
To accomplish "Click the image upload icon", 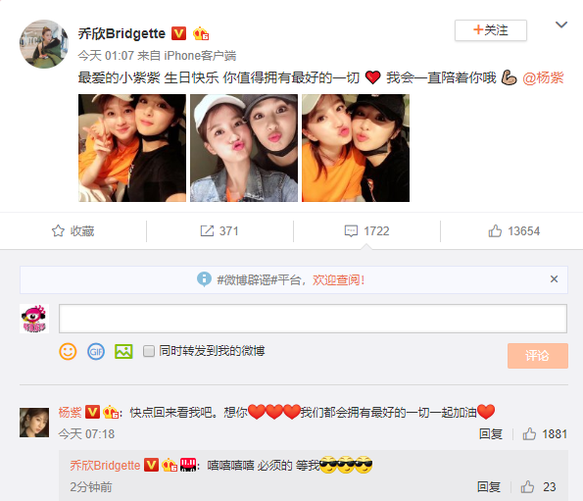I will coord(123,351).
